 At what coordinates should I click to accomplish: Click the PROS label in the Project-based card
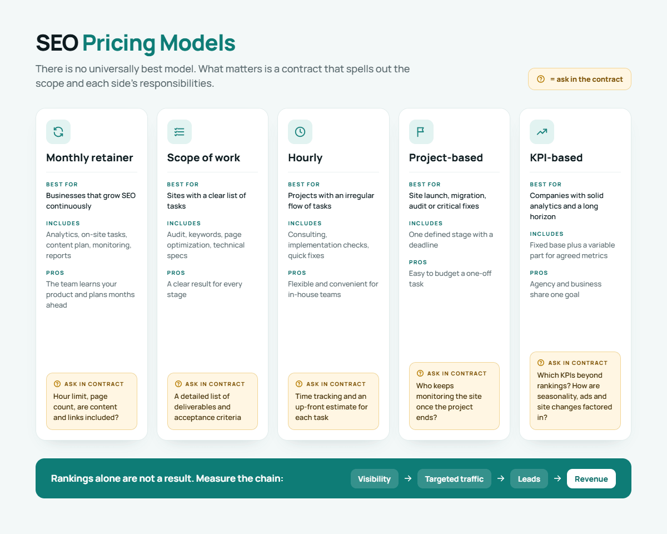coord(418,262)
